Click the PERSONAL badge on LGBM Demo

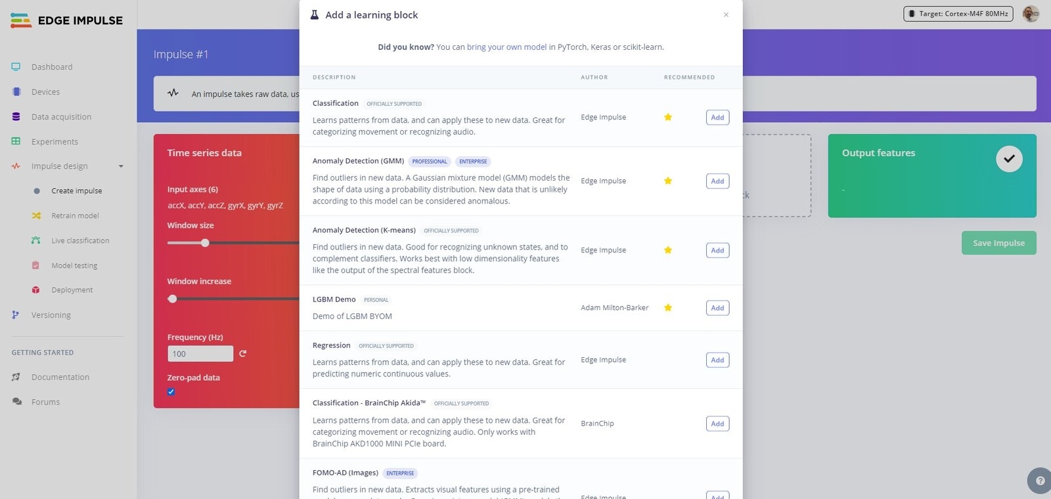(x=376, y=300)
